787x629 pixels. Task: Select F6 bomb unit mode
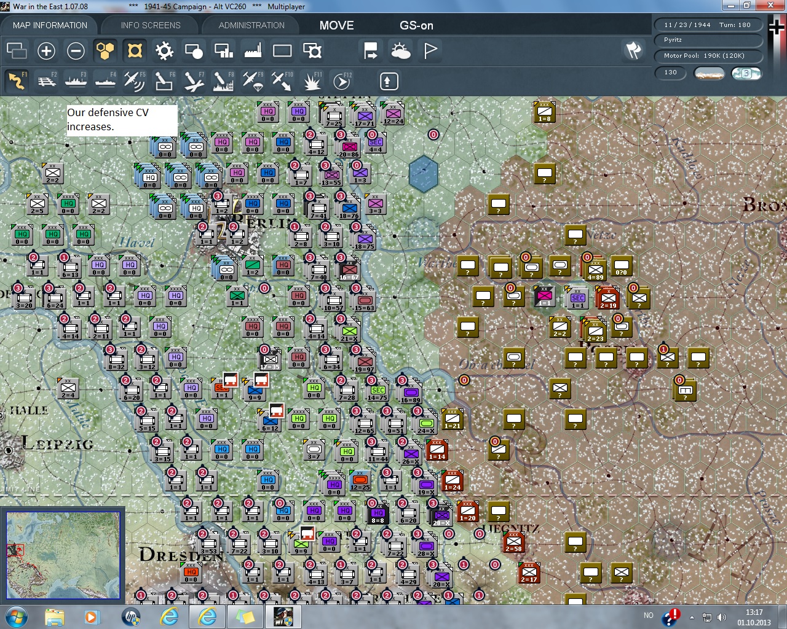tap(164, 81)
